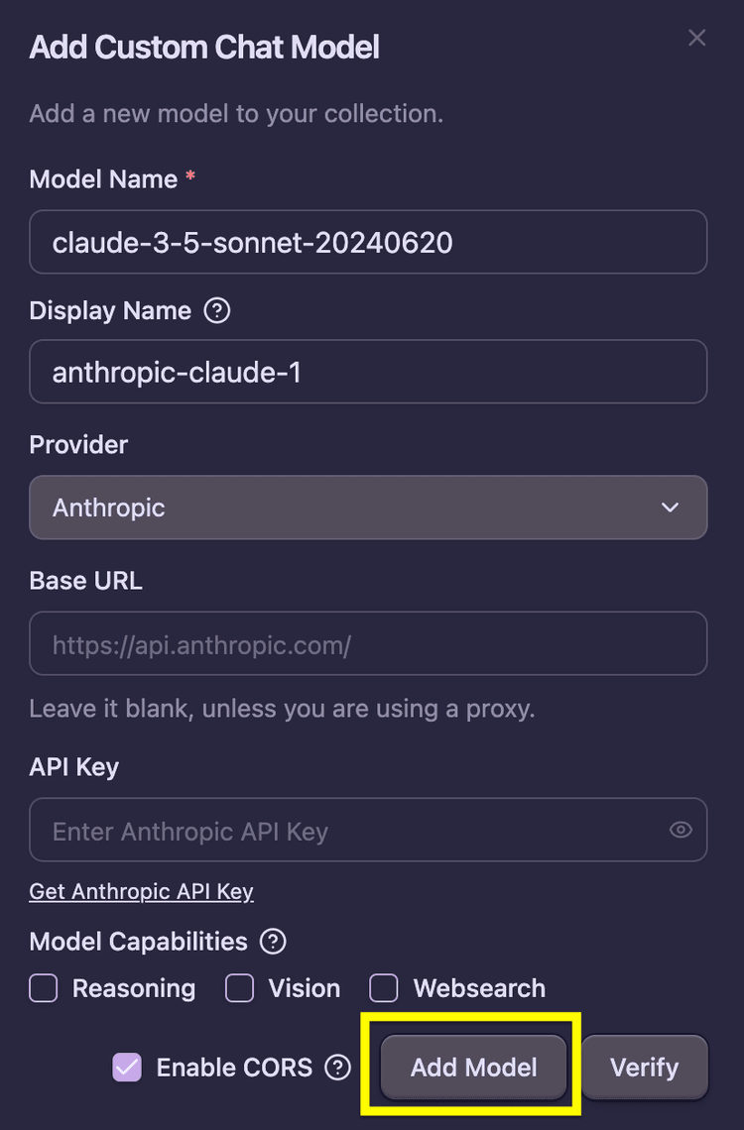
Task: Click the Display Name input field
Action: point(368,372)
